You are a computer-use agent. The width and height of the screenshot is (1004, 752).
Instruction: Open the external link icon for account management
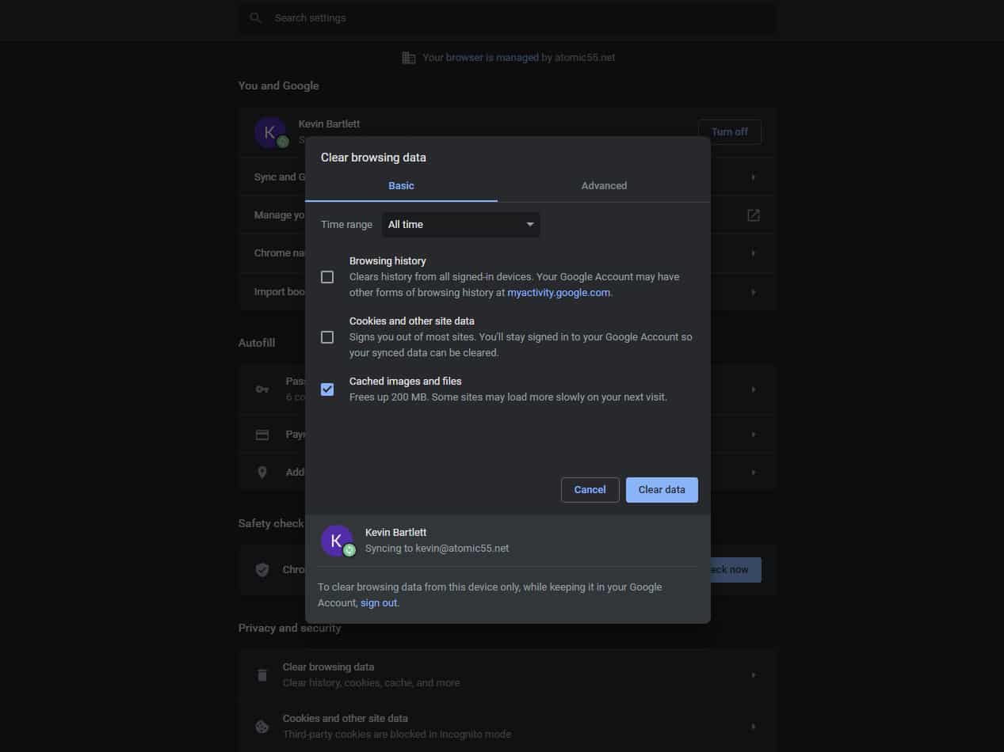pos(753,215)
